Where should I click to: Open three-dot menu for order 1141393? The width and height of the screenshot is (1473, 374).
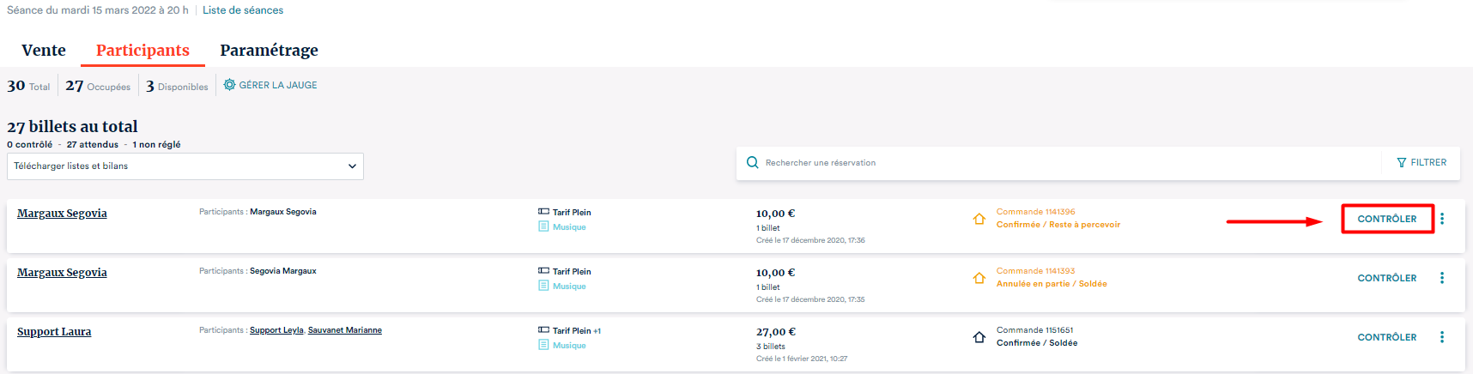point(1442,278)
